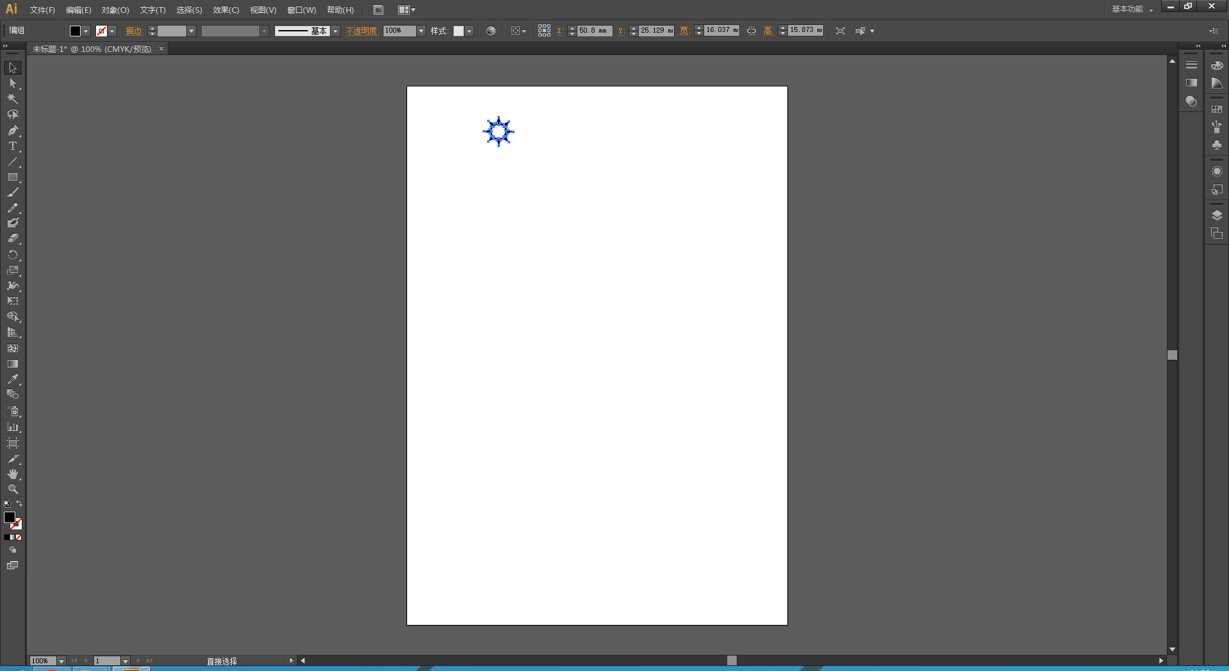
Task: Swap fill and stroke colors
Action: pyautogui.click(x=19, y=504)
